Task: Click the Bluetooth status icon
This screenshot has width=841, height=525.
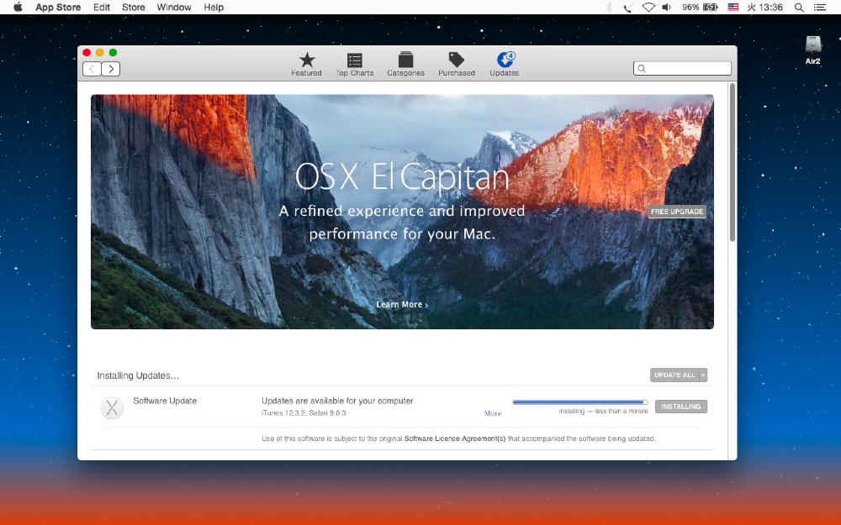Action: coord(609,7)
